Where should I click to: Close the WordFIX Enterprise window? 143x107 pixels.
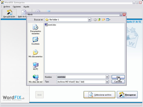point(140,3)
